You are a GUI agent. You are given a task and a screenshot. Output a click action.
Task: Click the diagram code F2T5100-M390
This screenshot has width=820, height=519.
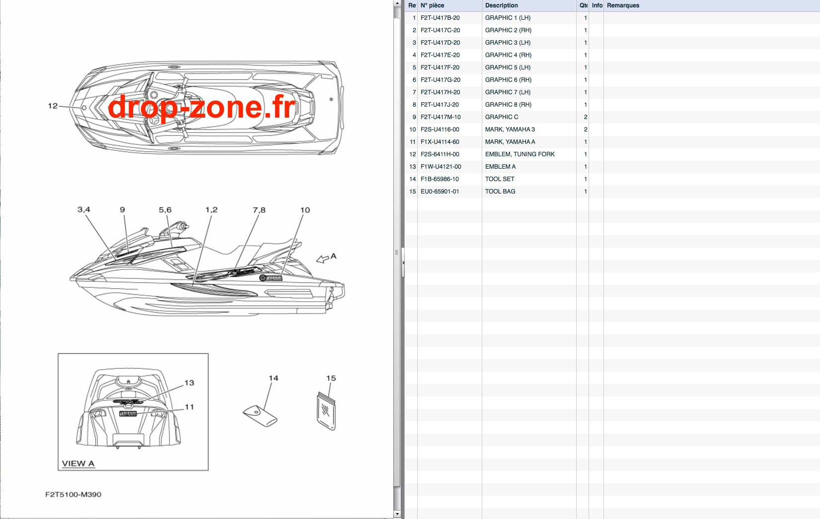[73, 495]
